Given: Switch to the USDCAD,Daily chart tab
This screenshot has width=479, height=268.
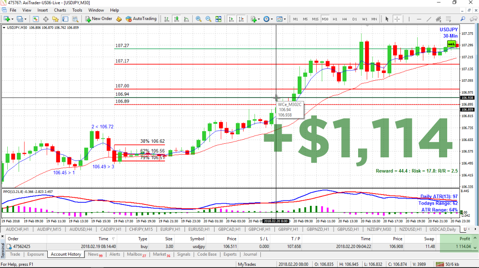Looking at the screenshot, I should tap(442, 229).
